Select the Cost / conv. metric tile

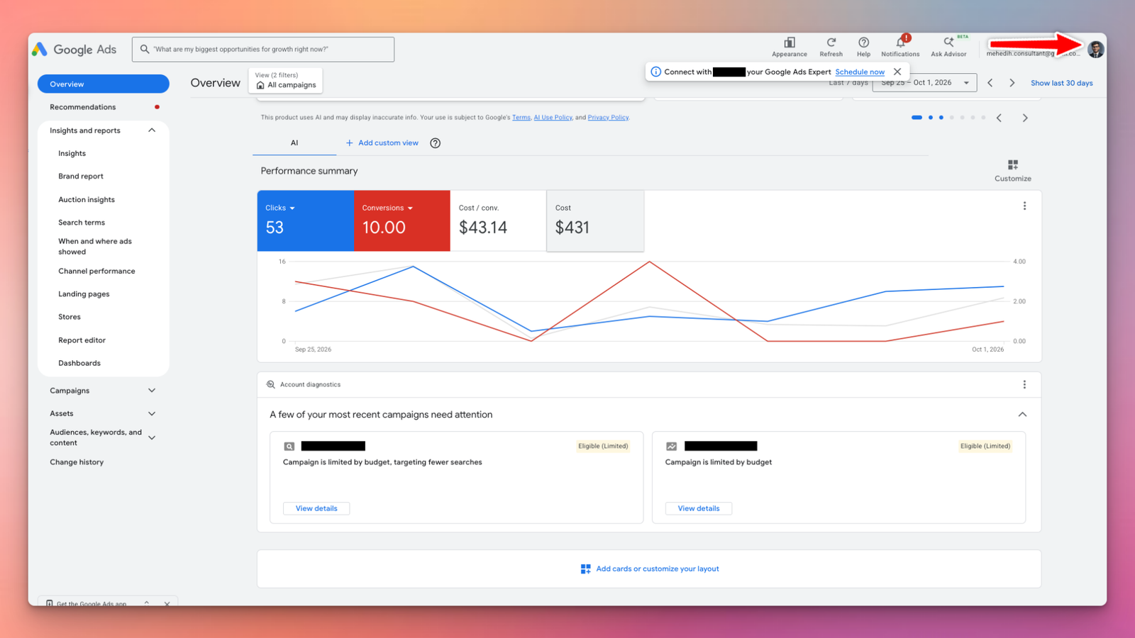498,220
